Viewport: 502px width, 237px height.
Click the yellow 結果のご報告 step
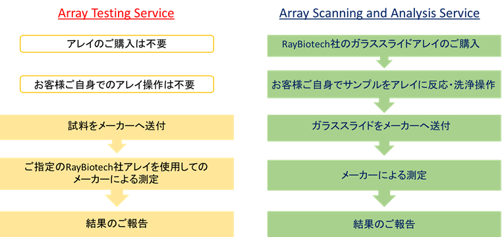coord(117,224)
